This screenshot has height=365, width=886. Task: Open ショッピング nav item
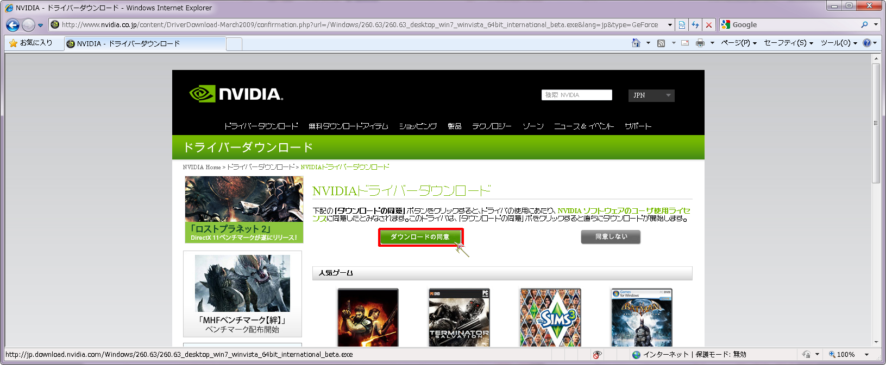(x=418, y=126)
